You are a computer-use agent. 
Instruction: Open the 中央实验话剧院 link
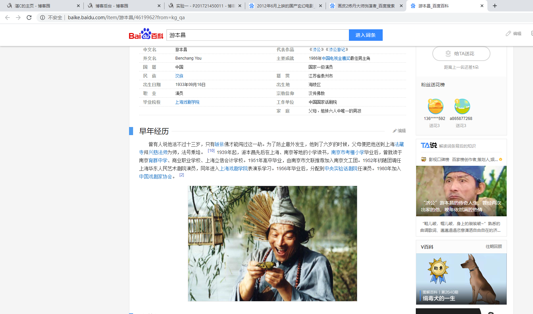341,168
